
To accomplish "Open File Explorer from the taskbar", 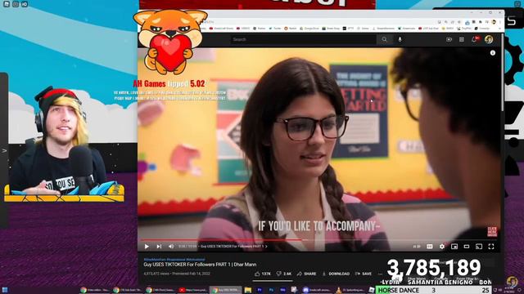I will pos(247,290).
